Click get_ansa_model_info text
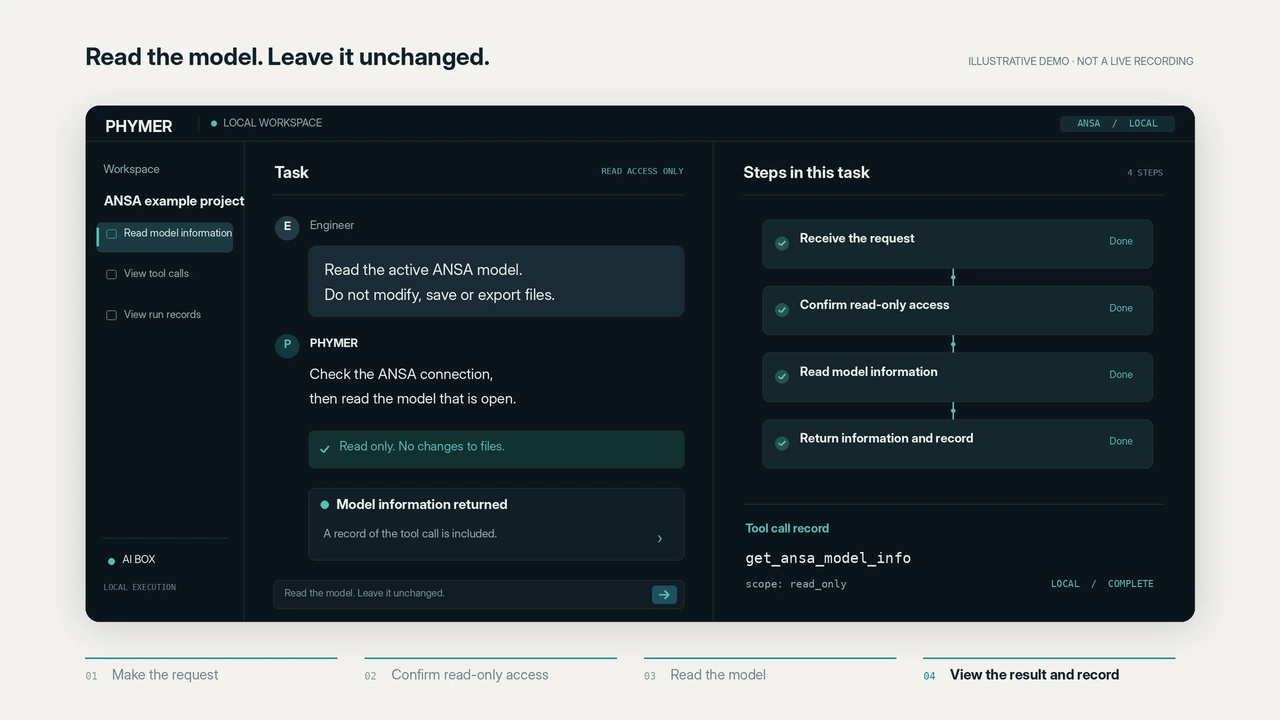Image resolution: width=1280 pixels, height=720 pixels. pos(828,558)
